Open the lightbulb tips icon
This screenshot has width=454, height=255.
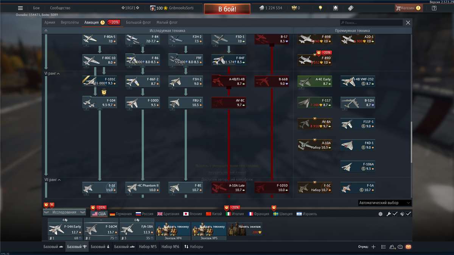pos(320,8)
